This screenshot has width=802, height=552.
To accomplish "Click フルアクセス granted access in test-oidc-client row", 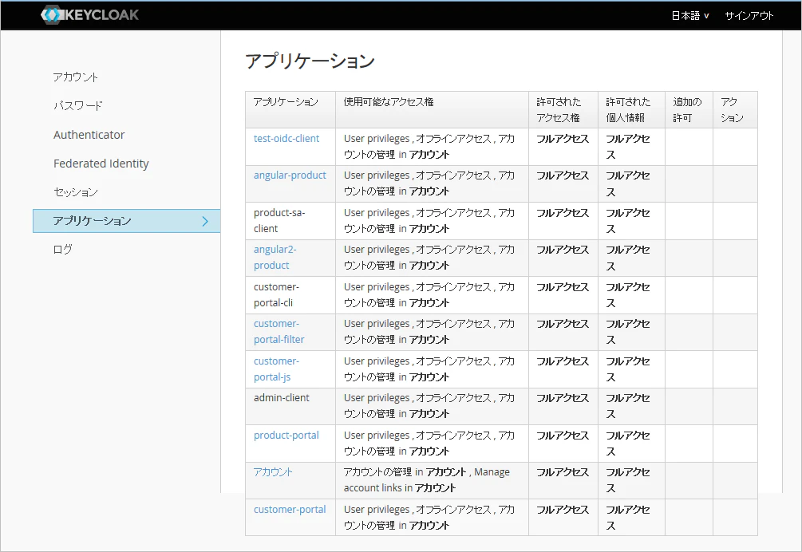I will [x=563, y=139].
